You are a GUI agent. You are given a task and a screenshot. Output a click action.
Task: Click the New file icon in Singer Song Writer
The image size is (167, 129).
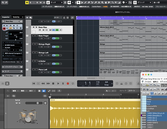[x=144, y=85]
